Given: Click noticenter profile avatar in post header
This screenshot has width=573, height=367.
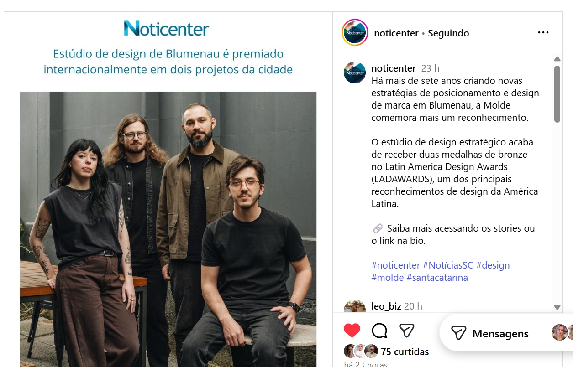Looking at the screenshot, I should tap(355, 32).
